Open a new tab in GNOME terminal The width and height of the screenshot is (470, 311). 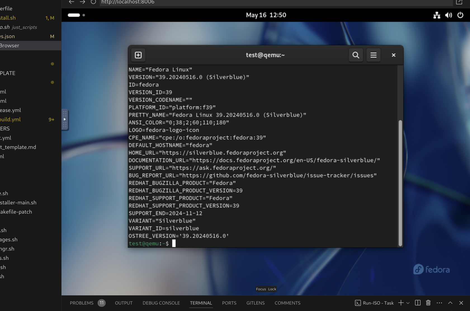point(138,55)
